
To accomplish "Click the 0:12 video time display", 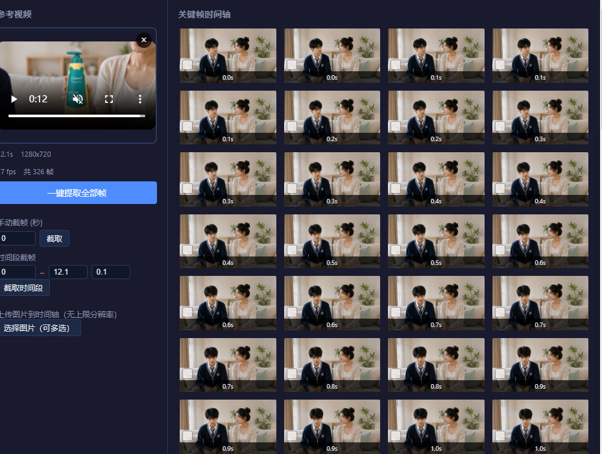I will point(38,99).
